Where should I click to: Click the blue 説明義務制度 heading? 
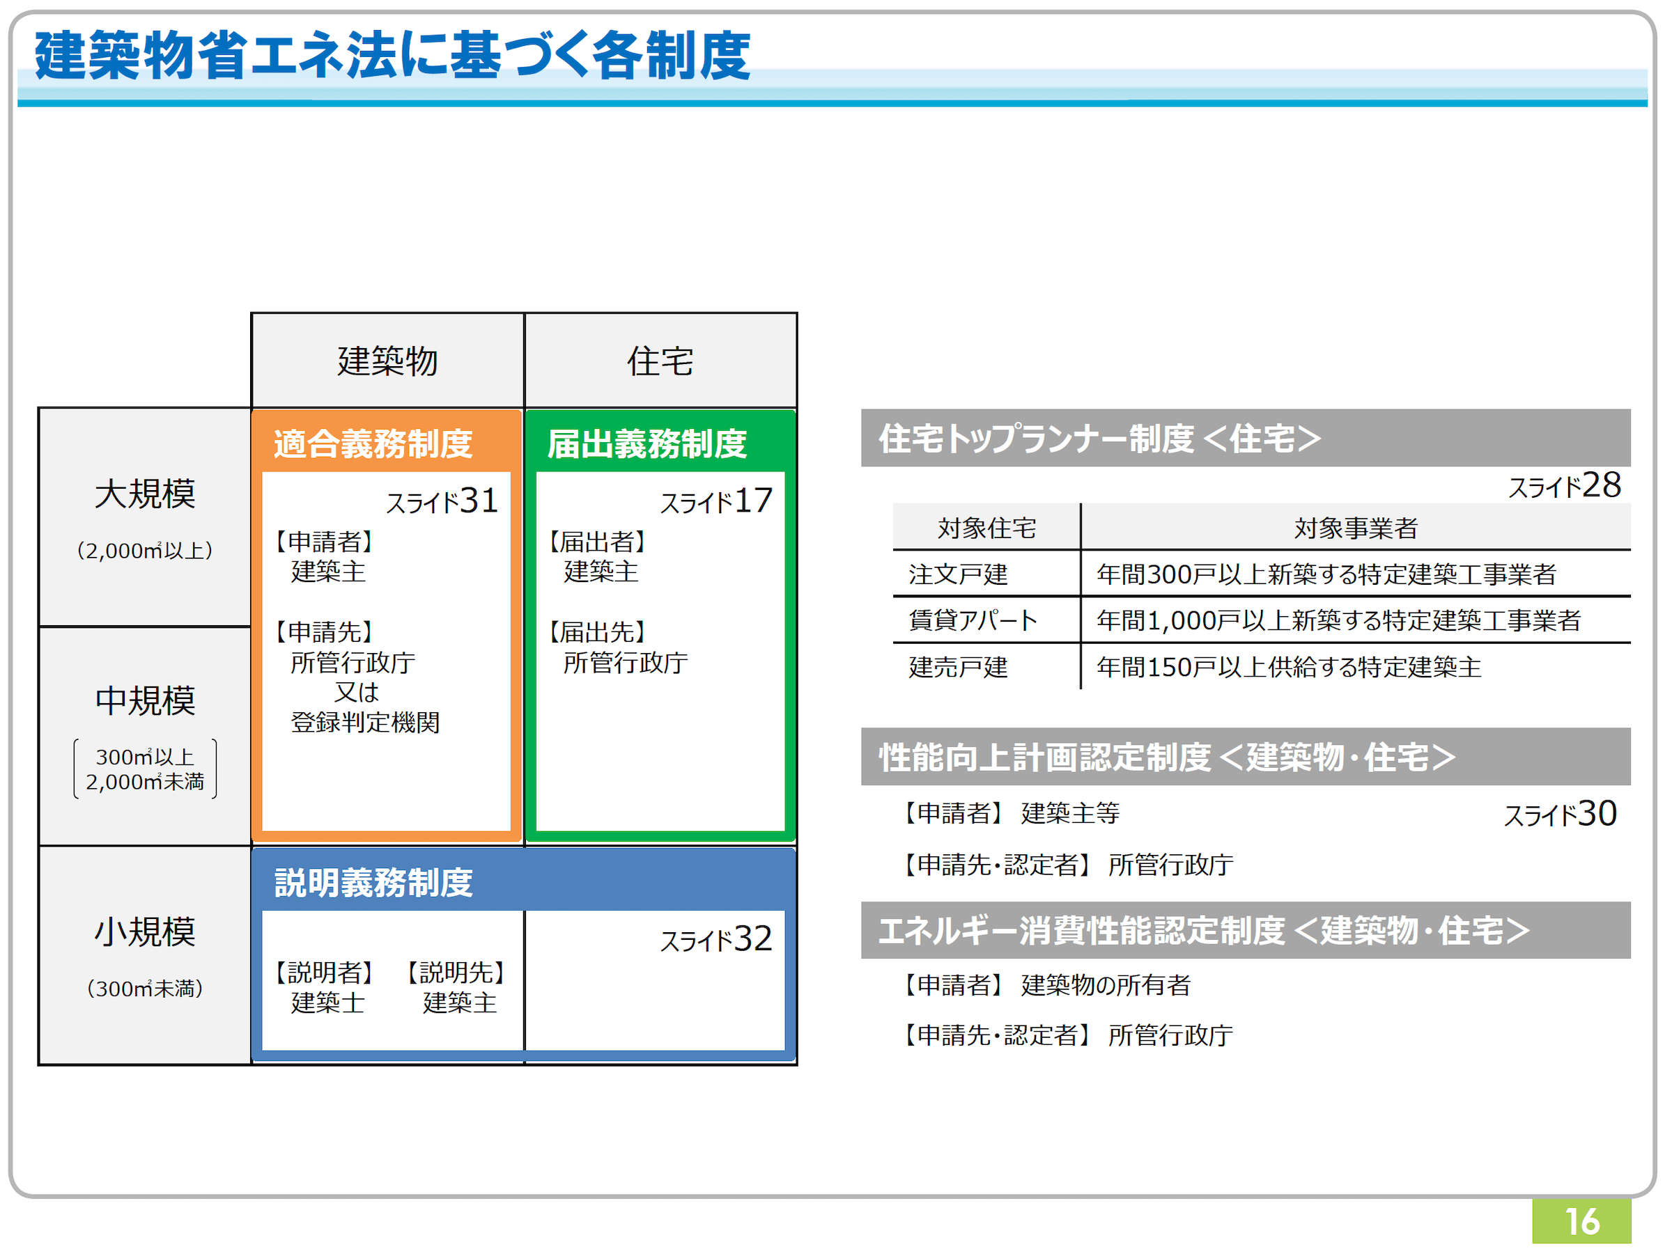click(x=373, y=883)
